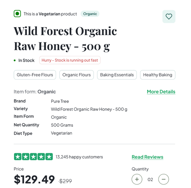This screenshot has width=191, height=188.
Task: Open the More Details link
Action: (161, 92)
